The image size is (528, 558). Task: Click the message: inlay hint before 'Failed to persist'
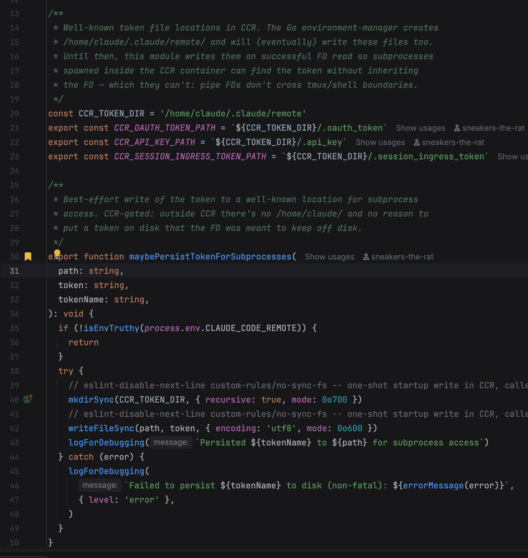[x=100, y=485]
